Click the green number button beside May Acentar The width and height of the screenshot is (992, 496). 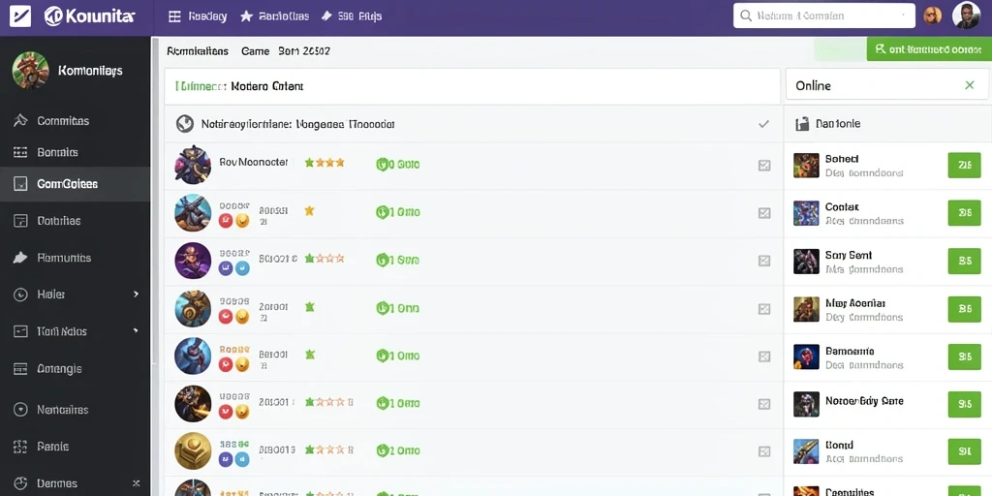click(x=964, y=309)
